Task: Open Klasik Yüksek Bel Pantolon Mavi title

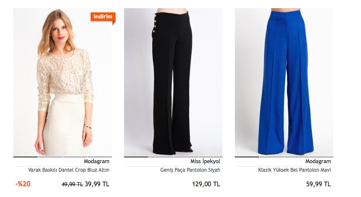Action: [294, 170]
